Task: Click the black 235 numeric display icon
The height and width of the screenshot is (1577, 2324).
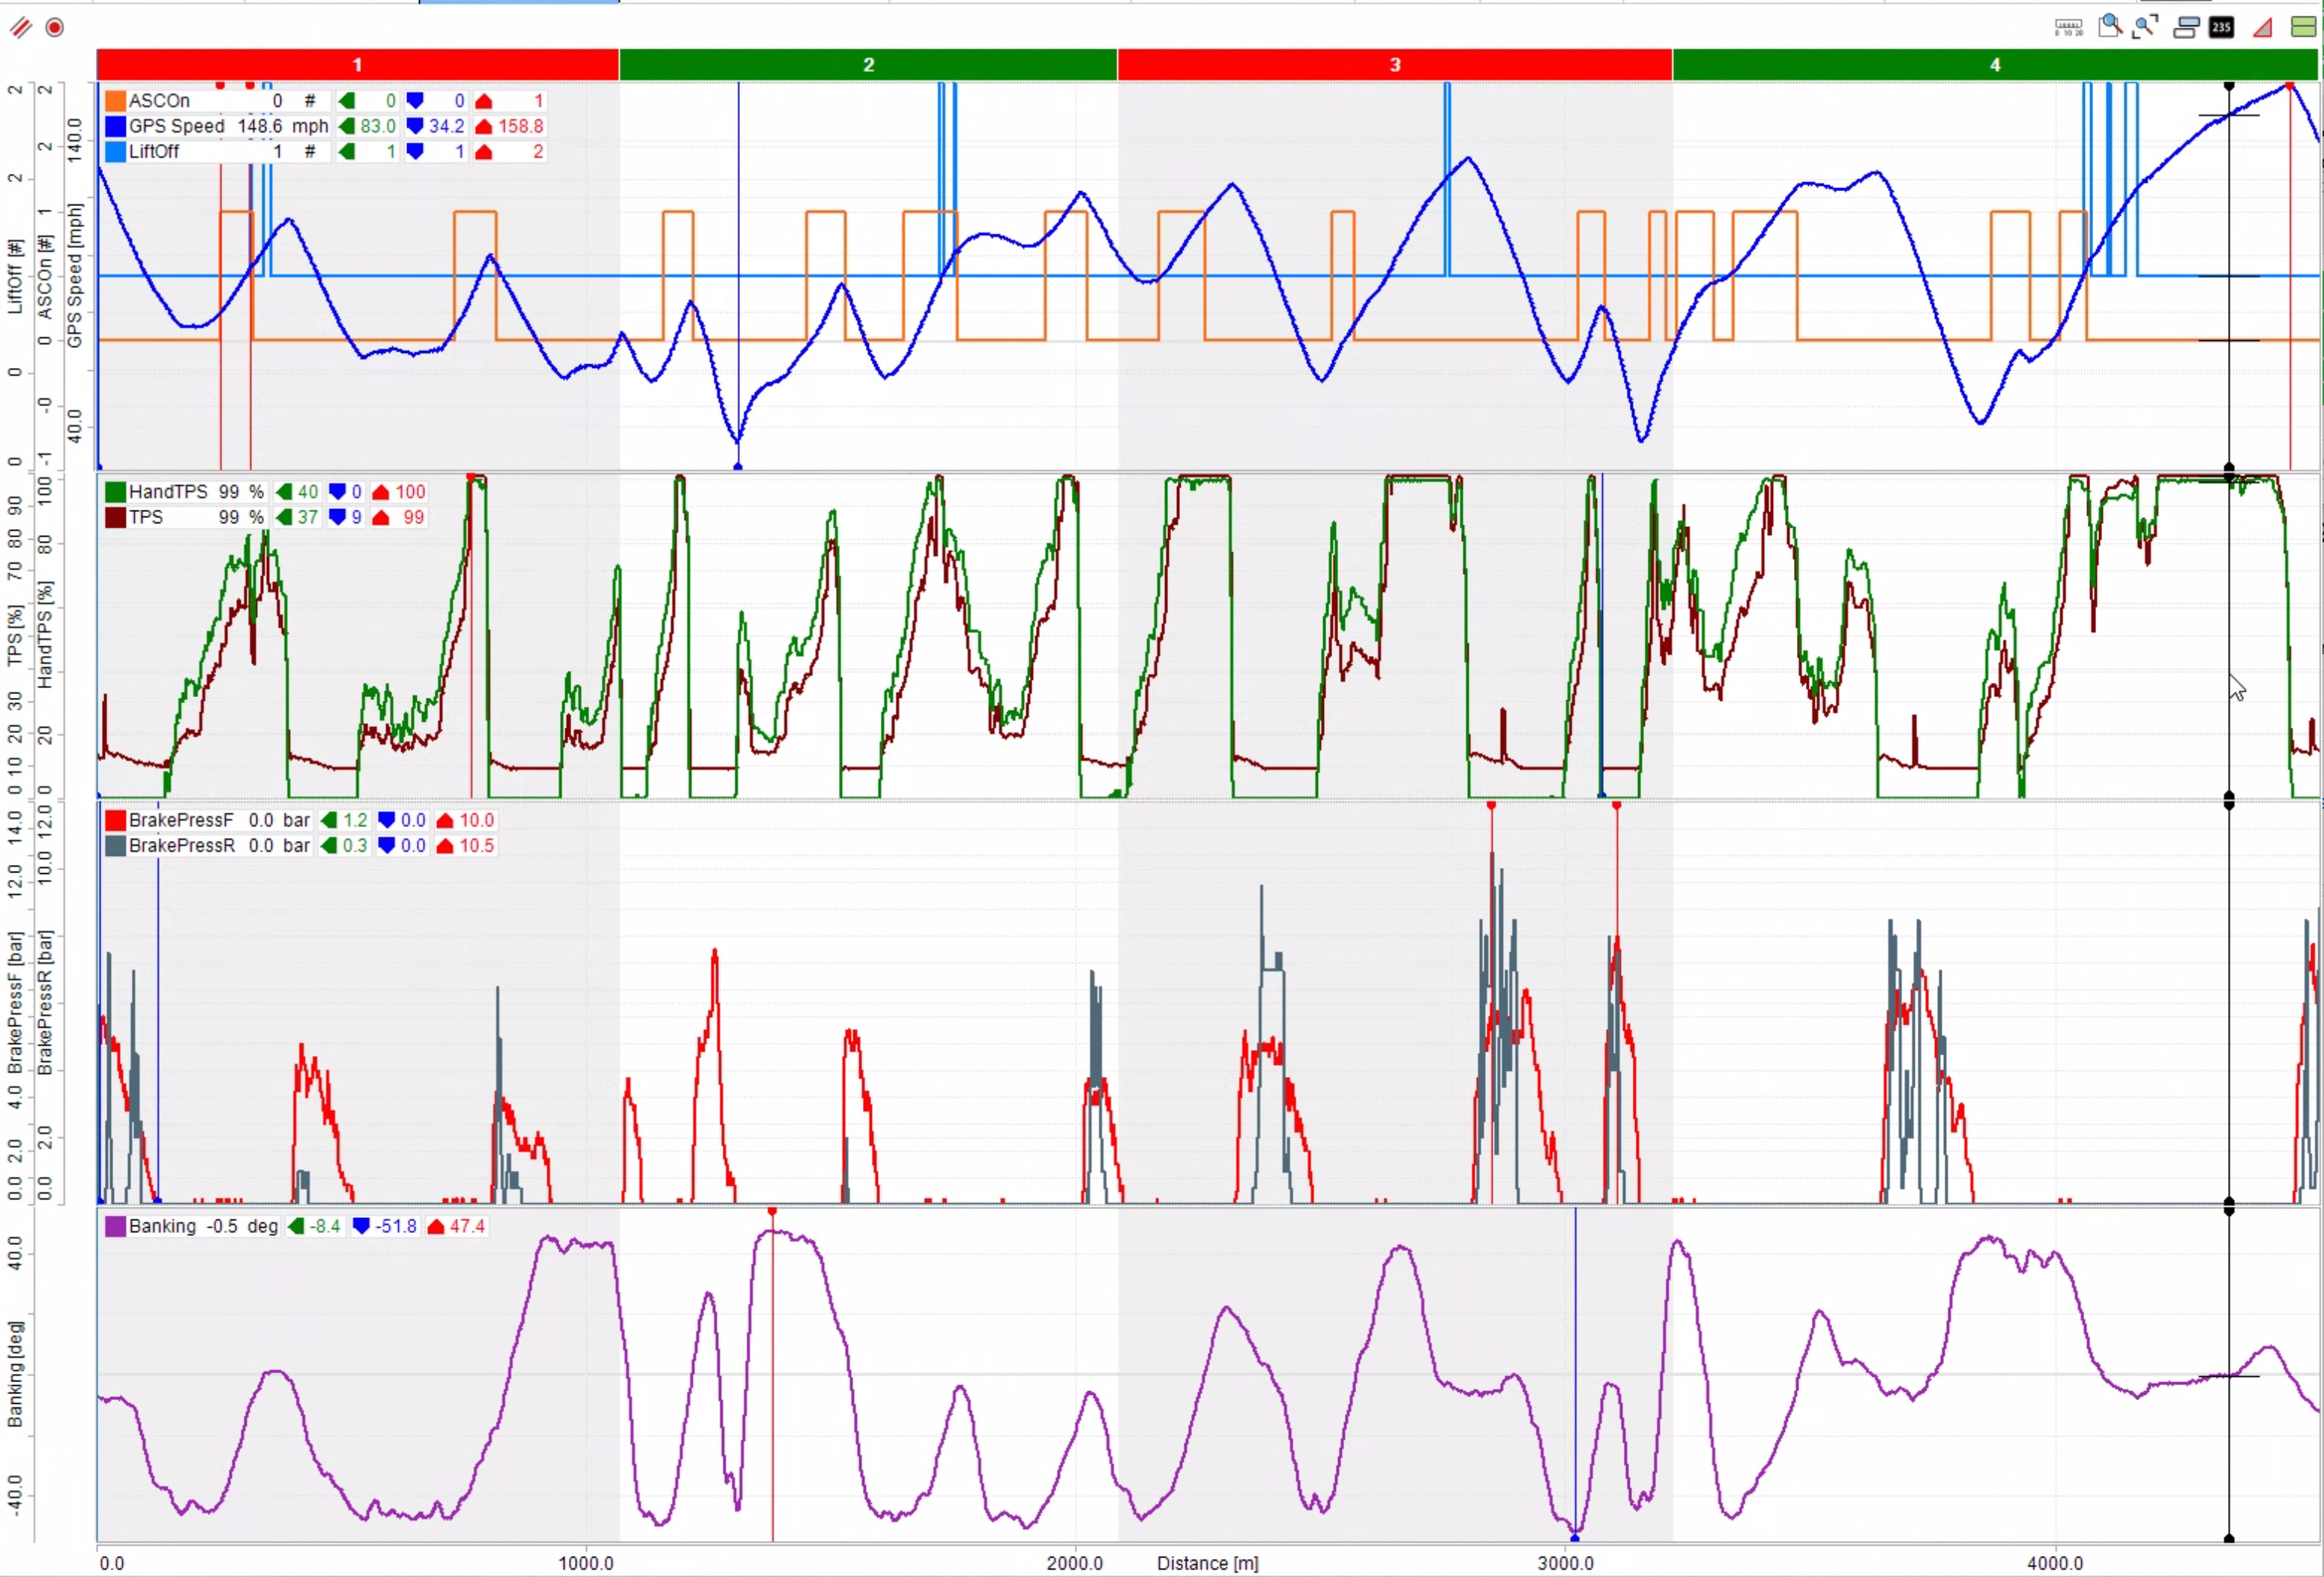Action: (x=2221, y=27)
